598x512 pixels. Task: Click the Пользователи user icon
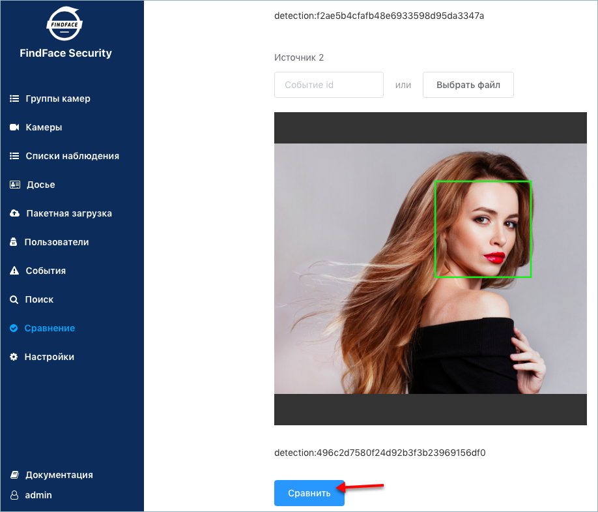[13, 242]
